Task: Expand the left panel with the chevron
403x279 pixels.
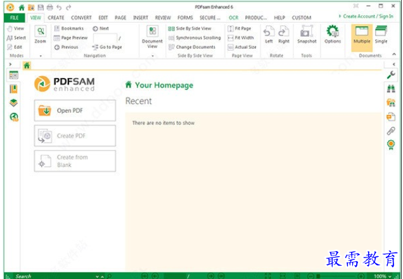Action: [10, 64]
